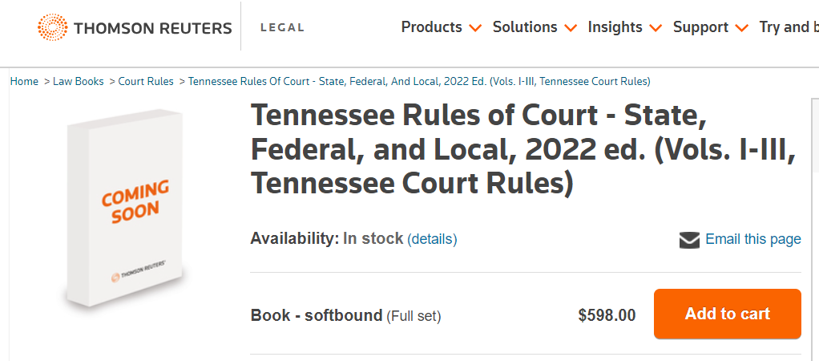Go to Home breadcrumb link
Image resolution: width=819 pixels, height=361 pixels.
click(x=24, y=81)
